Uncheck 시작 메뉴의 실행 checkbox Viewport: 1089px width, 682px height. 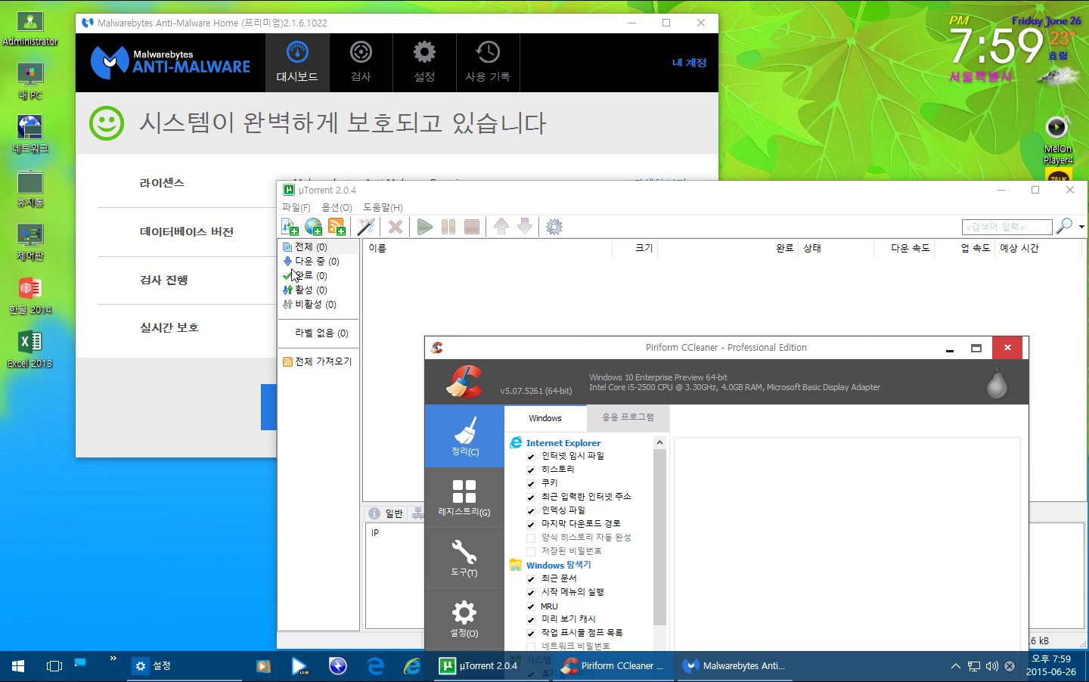click(531, 593)
